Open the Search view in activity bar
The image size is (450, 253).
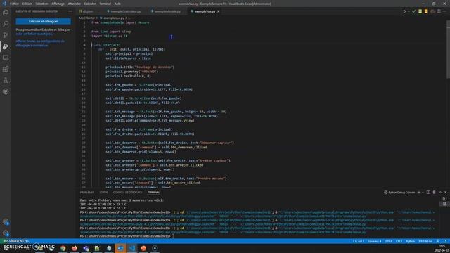coord(6,24)
